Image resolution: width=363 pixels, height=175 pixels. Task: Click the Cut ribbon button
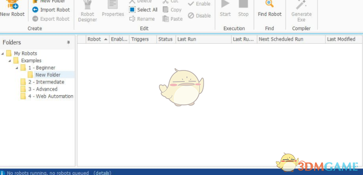171,1
